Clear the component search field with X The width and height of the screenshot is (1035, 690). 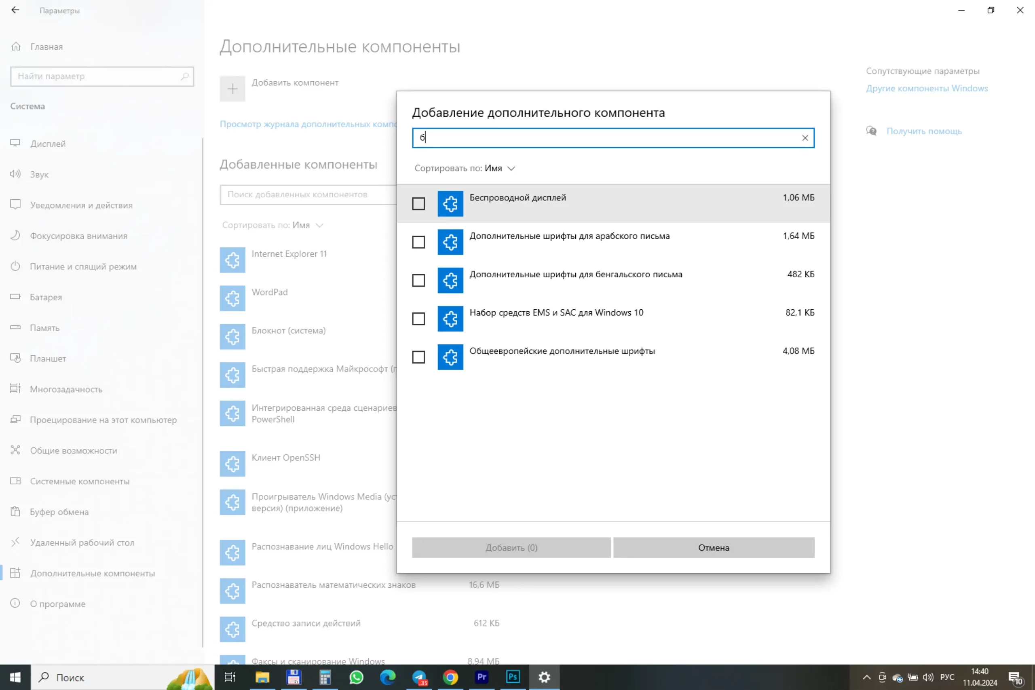tap(805, 138)
